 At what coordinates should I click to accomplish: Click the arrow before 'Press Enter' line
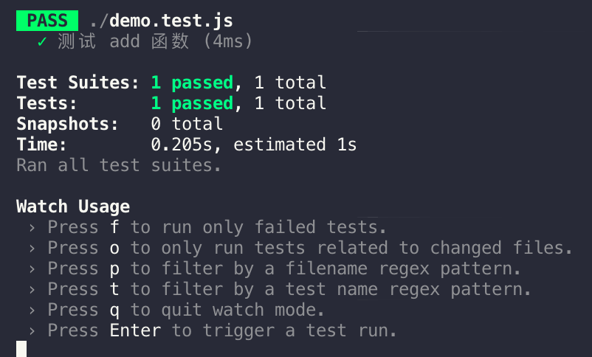click(32, 331)
